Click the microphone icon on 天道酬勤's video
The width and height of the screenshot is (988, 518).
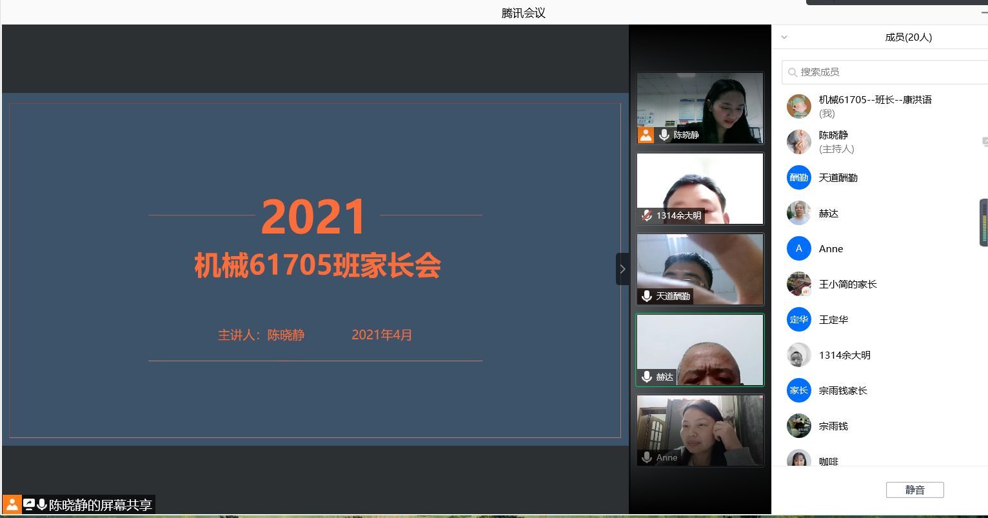(646, 296)
